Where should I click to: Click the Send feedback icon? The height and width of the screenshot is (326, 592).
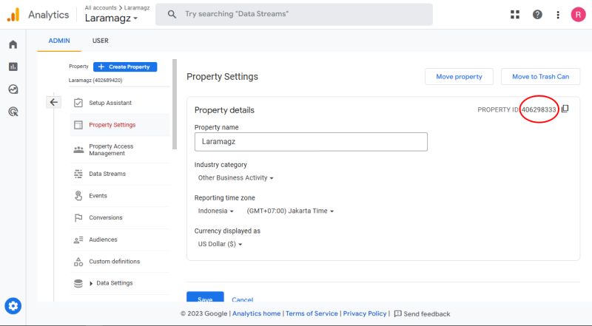(x=397, y=313)
